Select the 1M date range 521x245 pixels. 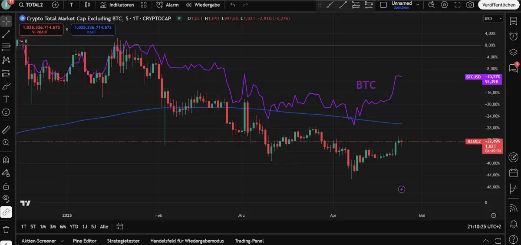43,226
